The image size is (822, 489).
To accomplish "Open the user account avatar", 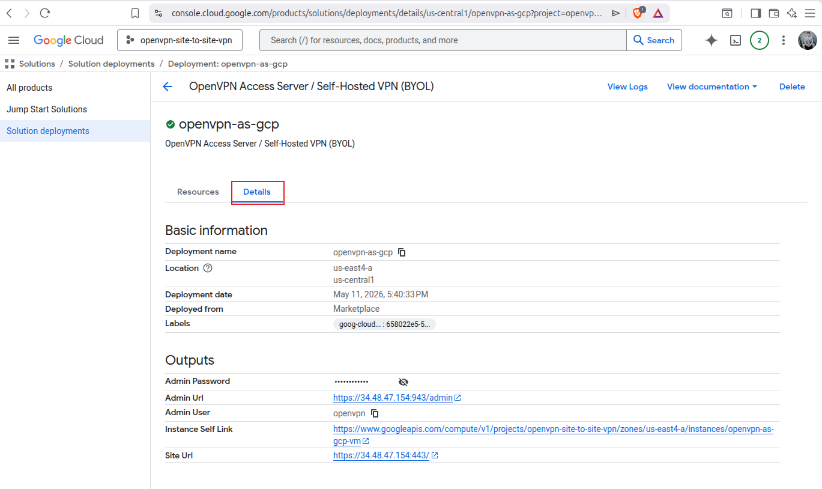I will [x=808, y=40].
